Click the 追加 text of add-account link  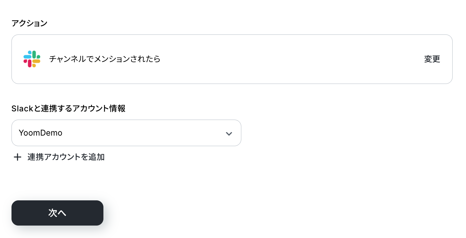(x=97, y=157)
